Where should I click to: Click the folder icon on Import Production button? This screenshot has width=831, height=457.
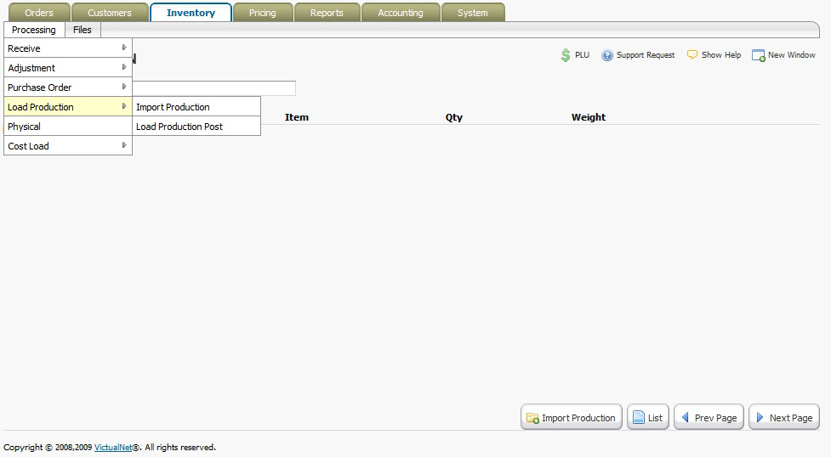532,418
